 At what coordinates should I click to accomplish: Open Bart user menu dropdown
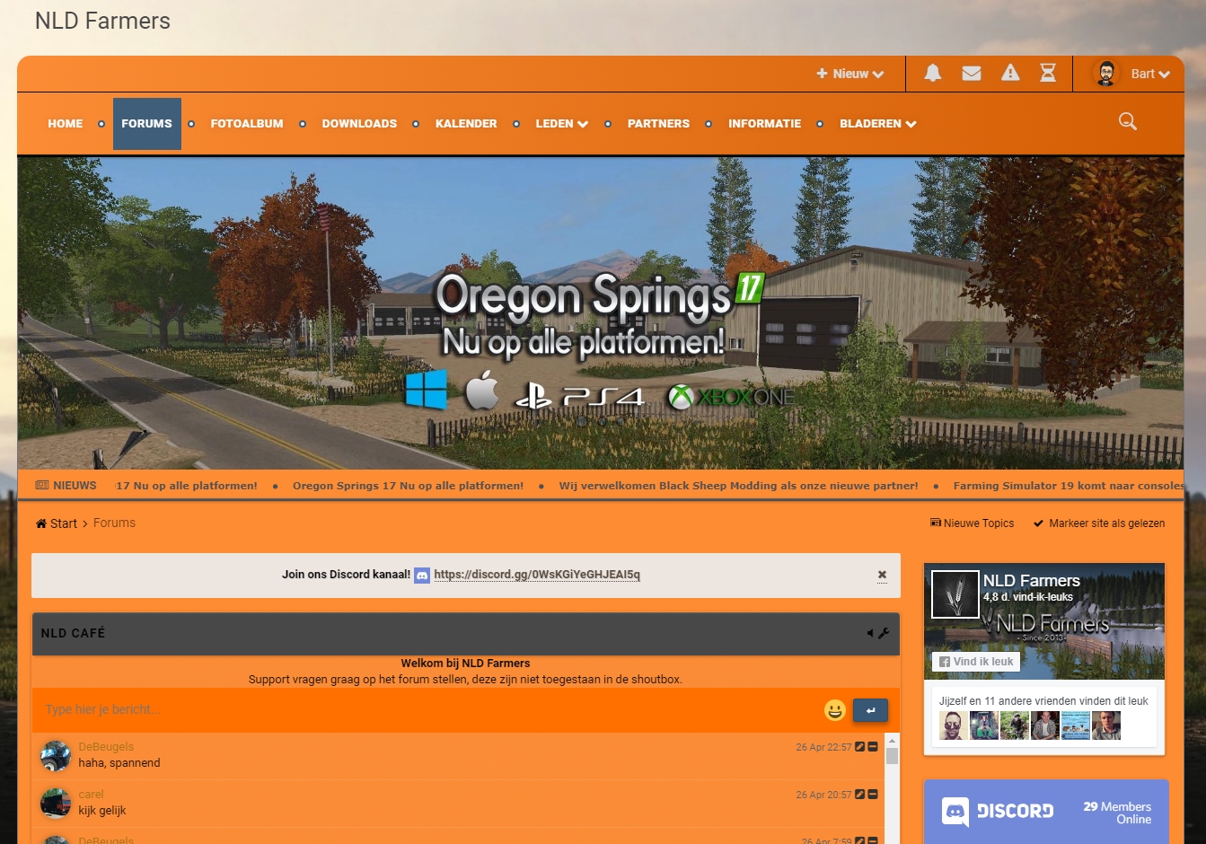point(1150,74)
